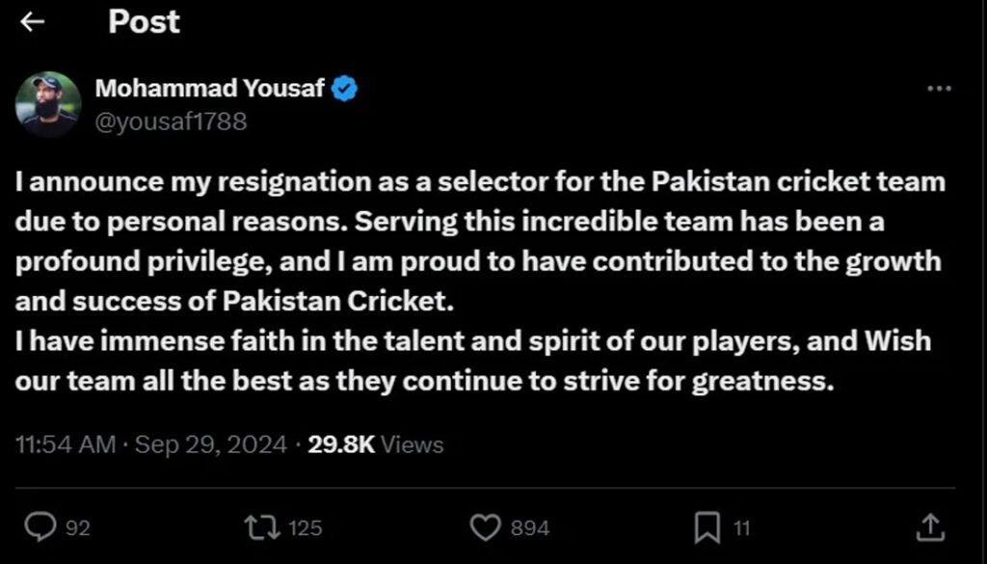
Task: Repost using the retweet arrows icon
Action: pos(261,526)
